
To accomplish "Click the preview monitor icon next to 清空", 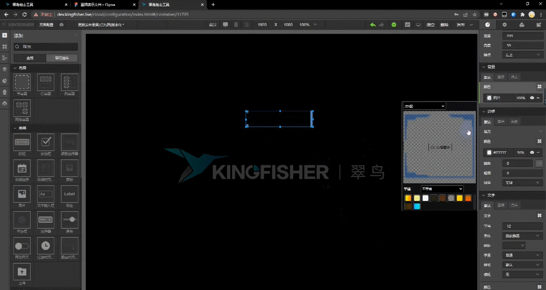I will 418,25.
